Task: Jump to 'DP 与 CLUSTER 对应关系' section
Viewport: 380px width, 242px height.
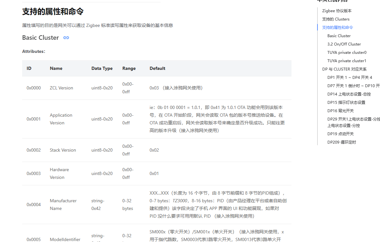Action: coord(344,69)
